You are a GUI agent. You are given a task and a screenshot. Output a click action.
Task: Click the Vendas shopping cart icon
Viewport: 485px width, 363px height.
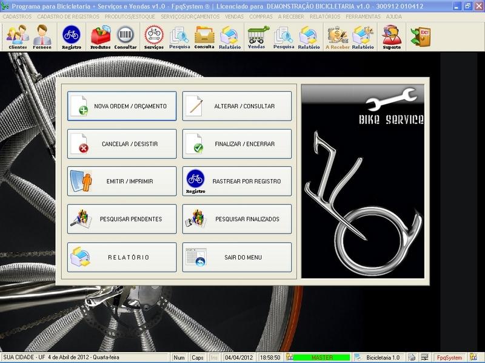(x=256, y=38)
